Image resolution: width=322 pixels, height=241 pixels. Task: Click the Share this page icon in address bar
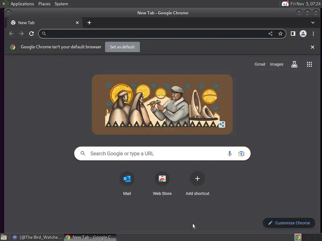click(x=270, y=34)
